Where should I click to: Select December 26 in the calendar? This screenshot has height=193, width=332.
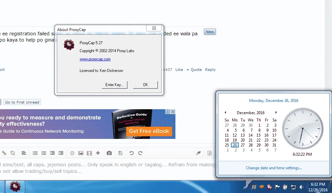click(x=235, y=145)
